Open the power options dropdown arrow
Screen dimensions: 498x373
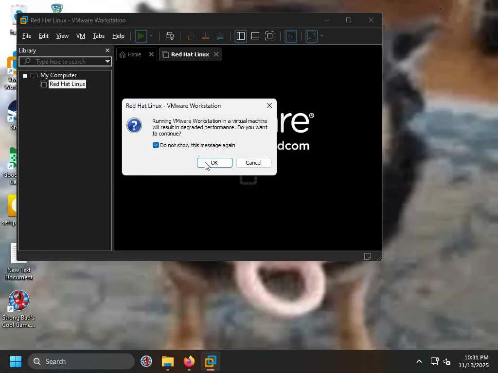pos(152,36)
